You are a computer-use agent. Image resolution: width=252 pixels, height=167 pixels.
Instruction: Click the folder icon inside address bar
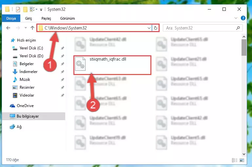41,28
